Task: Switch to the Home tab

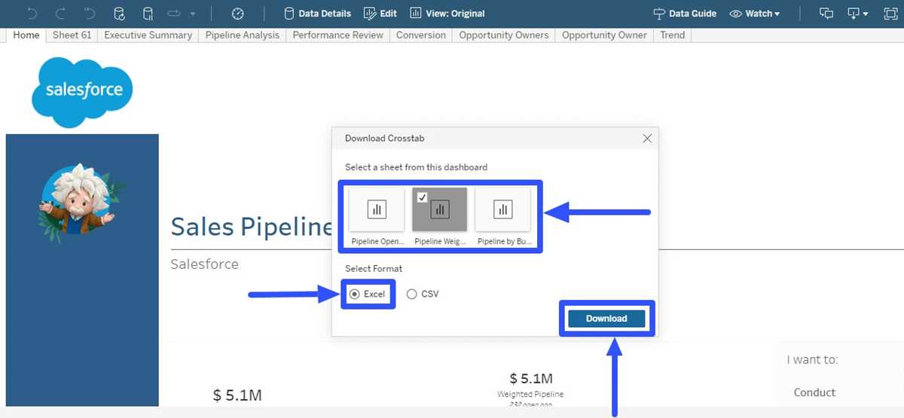Action: (x=26, y=35)
